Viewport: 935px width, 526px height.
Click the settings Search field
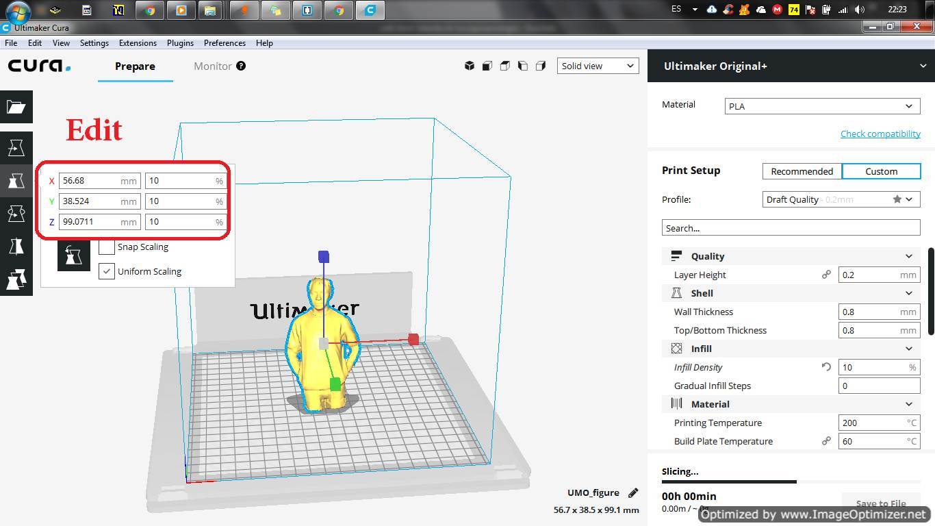(791, 228)
